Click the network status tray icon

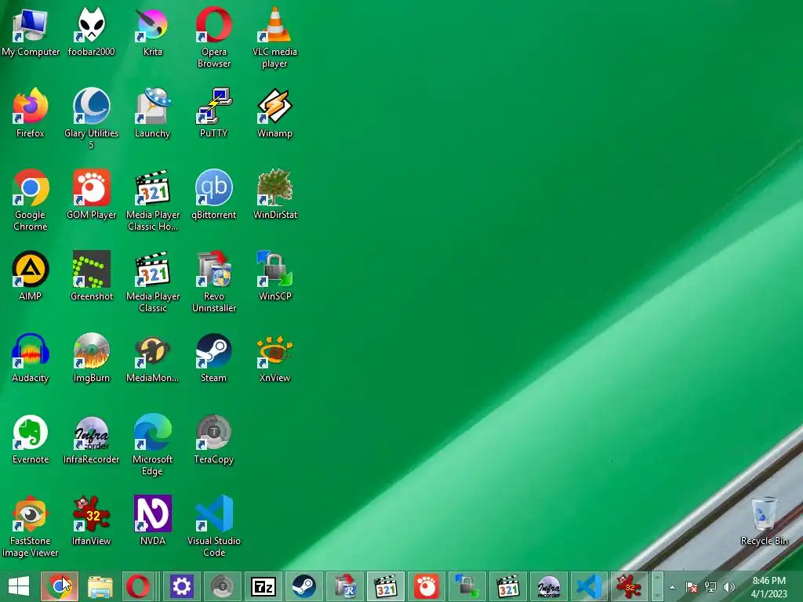coord(710,587)
